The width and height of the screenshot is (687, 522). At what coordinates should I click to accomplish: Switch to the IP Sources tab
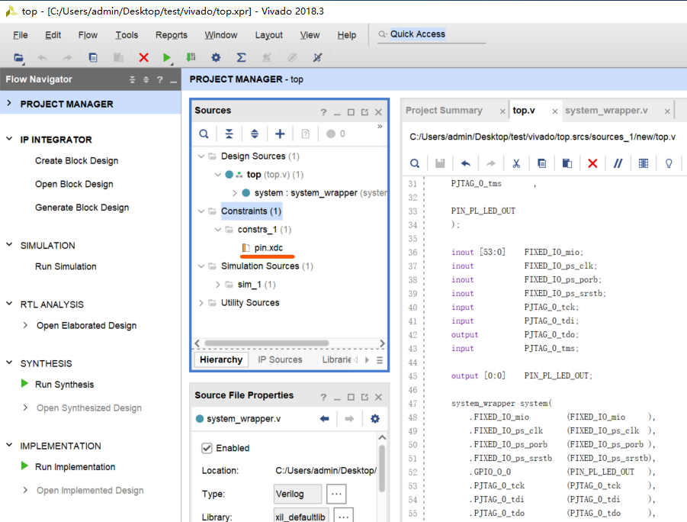click(280, 359)
